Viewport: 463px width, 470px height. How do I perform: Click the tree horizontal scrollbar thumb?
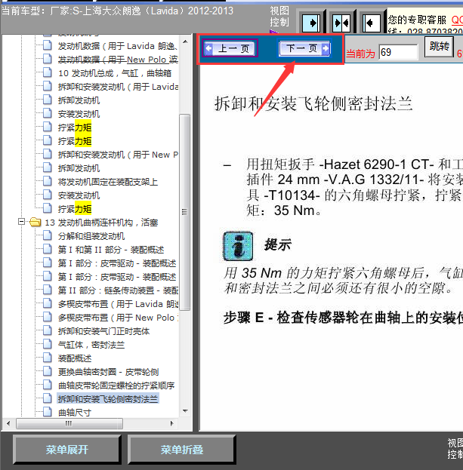pos(69,423)
